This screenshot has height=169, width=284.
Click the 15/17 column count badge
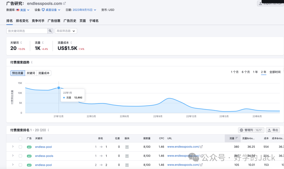[258, 130]
